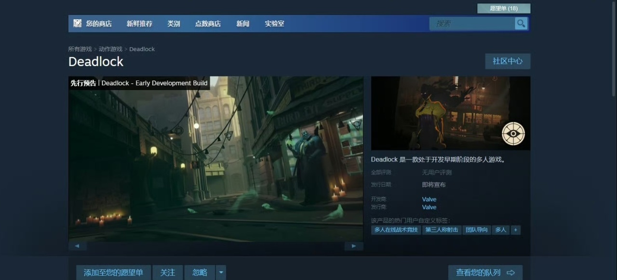The height and width of the screenshot is (280, 617).
Task: Open the Valve publisher link beside 发行商
Action: click(x=429, y=207)
